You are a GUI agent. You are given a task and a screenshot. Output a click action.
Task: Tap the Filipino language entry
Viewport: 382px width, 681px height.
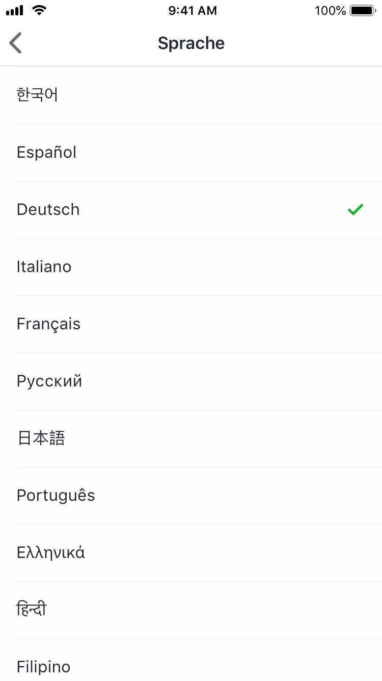point(44,666)
